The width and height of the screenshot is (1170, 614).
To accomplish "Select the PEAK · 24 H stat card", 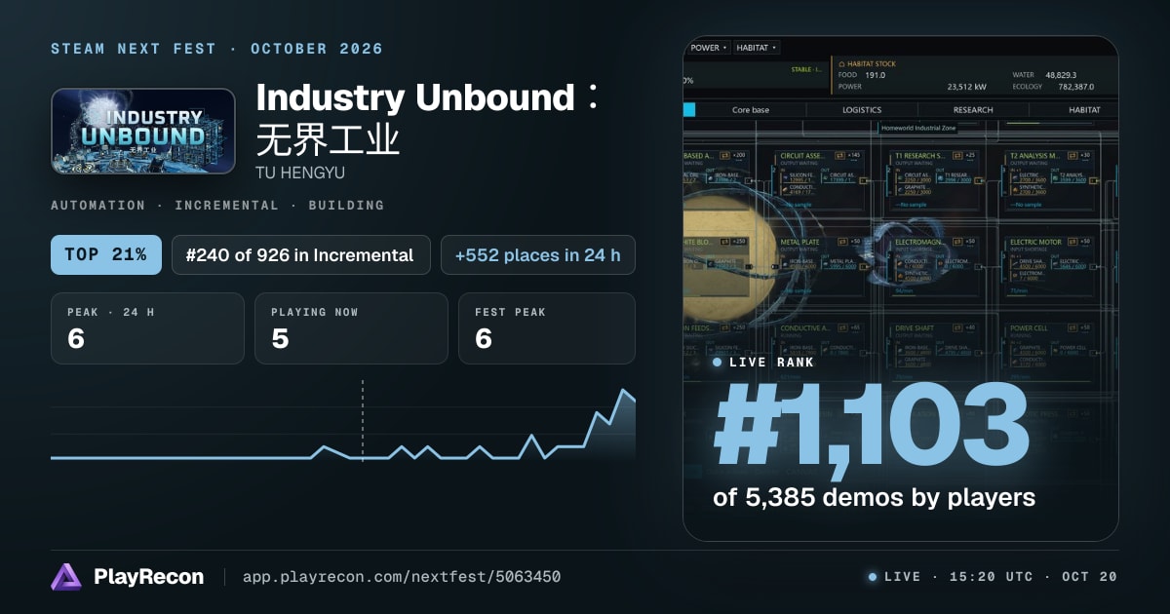I will 147,328.
